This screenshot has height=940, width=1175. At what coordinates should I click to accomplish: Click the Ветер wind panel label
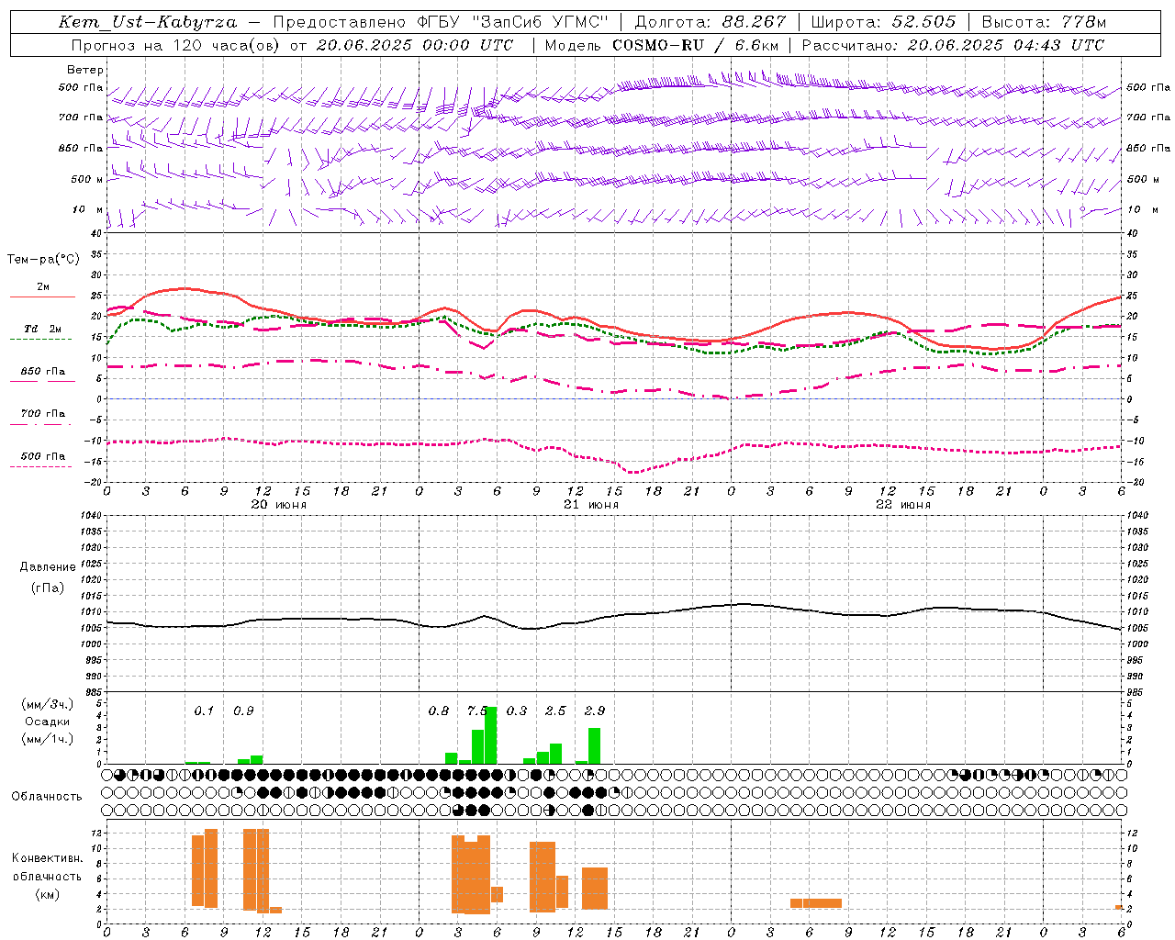(x=85, y=70)
